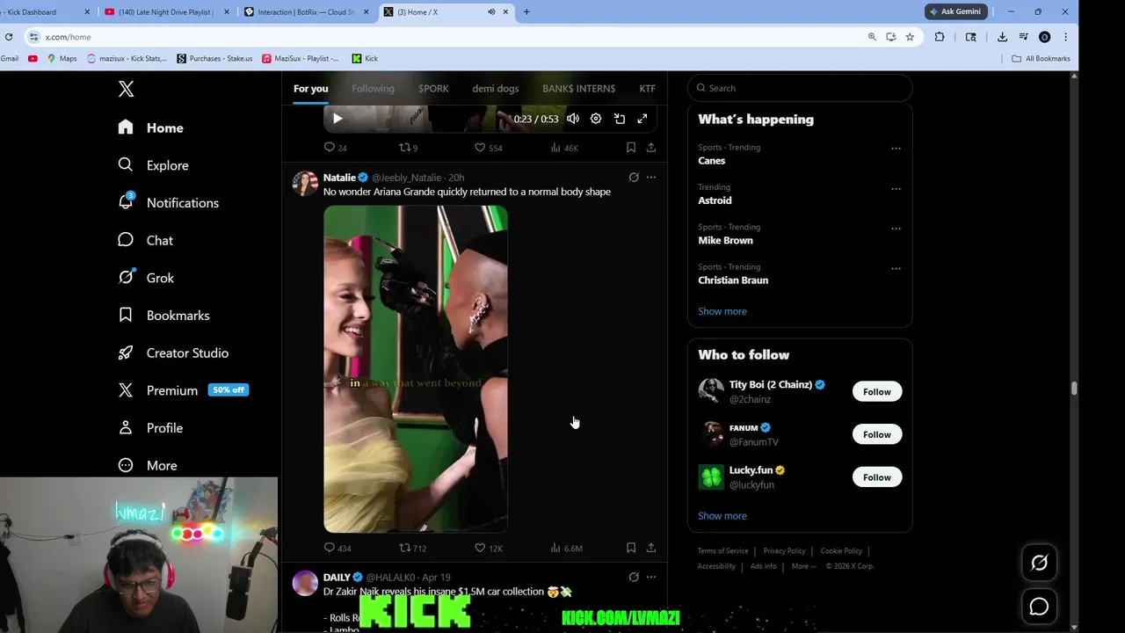
Task: Open Premium in the sidebar
Action: (x=184, y=390)
